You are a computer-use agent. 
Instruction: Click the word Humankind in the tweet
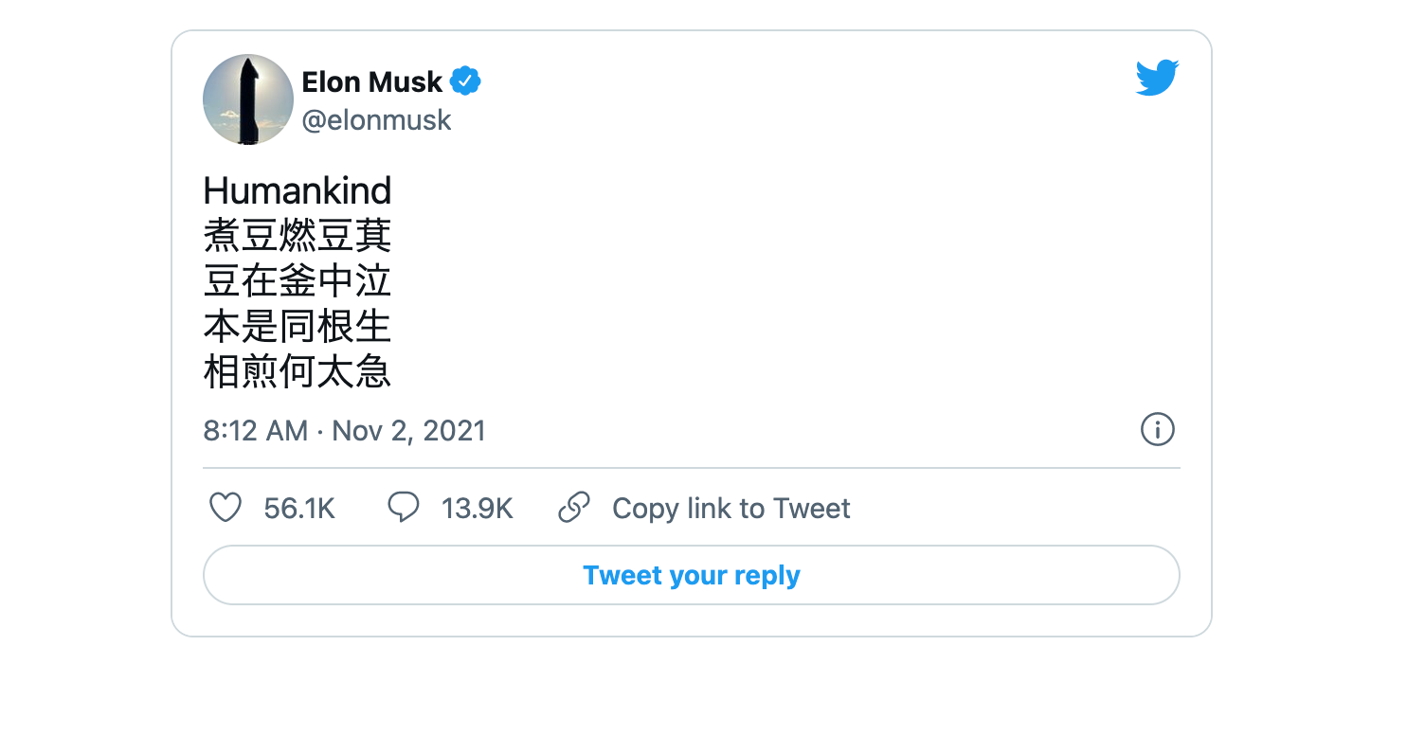[x=297, y=191]
